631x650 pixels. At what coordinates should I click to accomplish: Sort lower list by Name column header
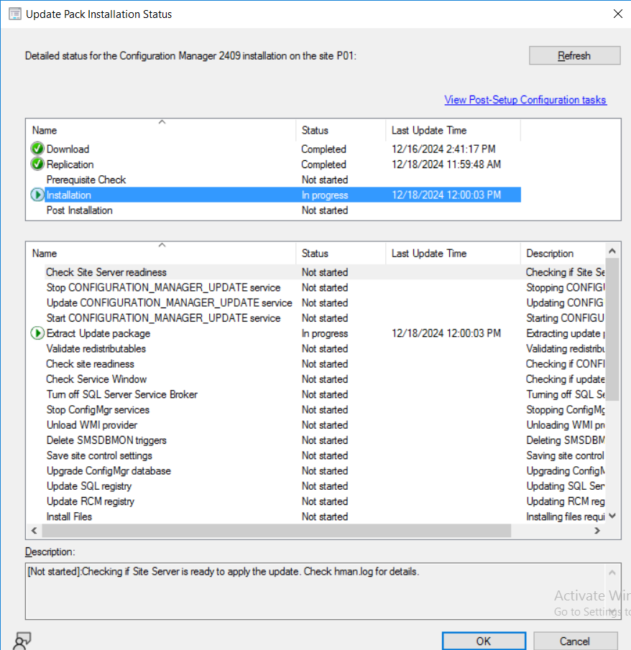[x=161, y=254]
